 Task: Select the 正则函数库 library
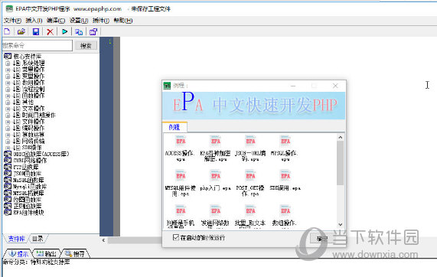tap(23, 206)
